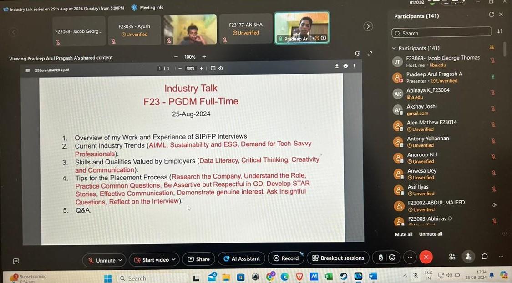
Task: Toggle Antony Yohannan microphone icon
Action: (x=493, y=141)
